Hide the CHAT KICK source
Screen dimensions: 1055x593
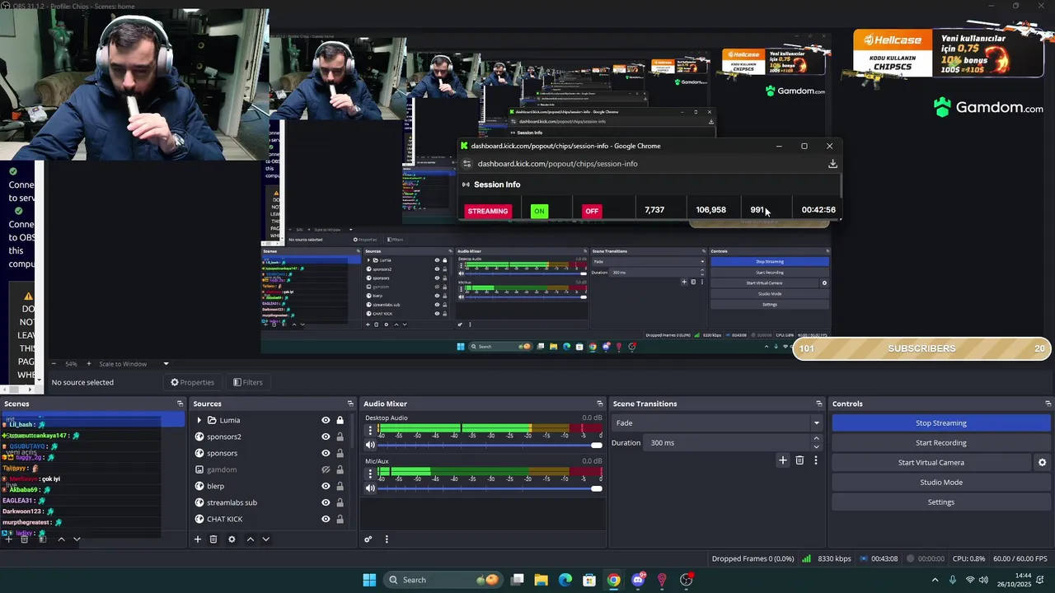(x=326, y=519)
